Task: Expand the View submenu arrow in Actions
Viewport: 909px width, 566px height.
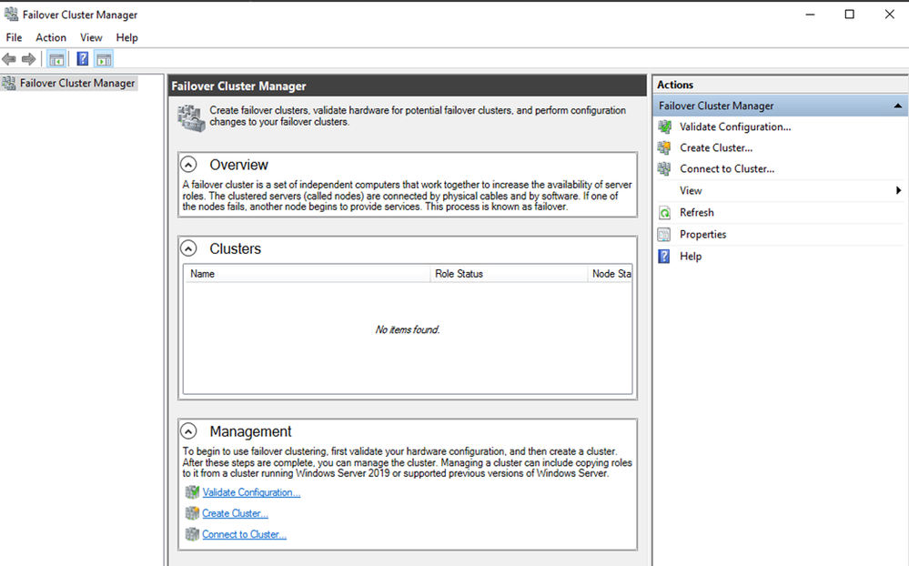Action: [898, 190]
